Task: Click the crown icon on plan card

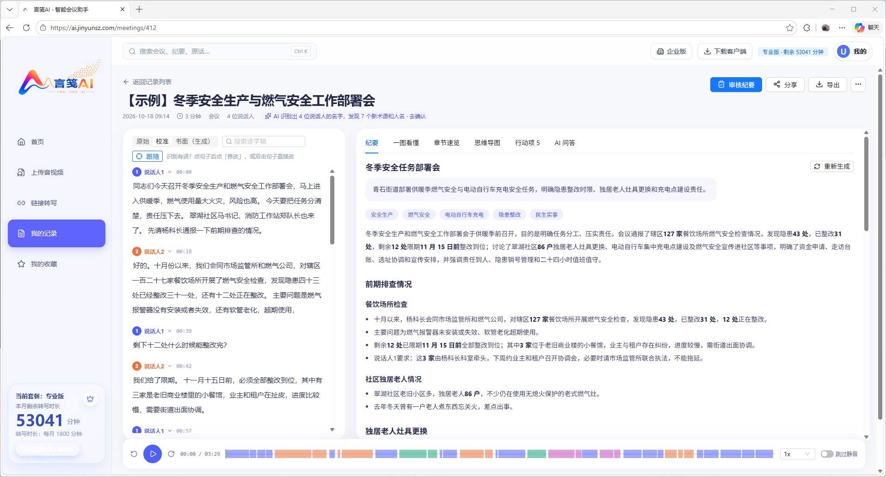Action: coord(90,399)
